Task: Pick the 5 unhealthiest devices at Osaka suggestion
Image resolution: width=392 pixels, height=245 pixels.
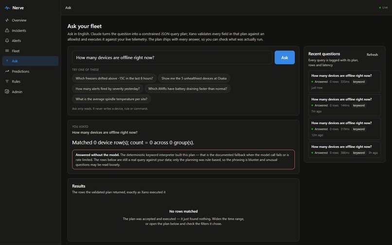Action: (194, 78)
